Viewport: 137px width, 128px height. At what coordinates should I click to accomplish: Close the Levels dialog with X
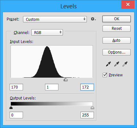click(x=128, y=4)
